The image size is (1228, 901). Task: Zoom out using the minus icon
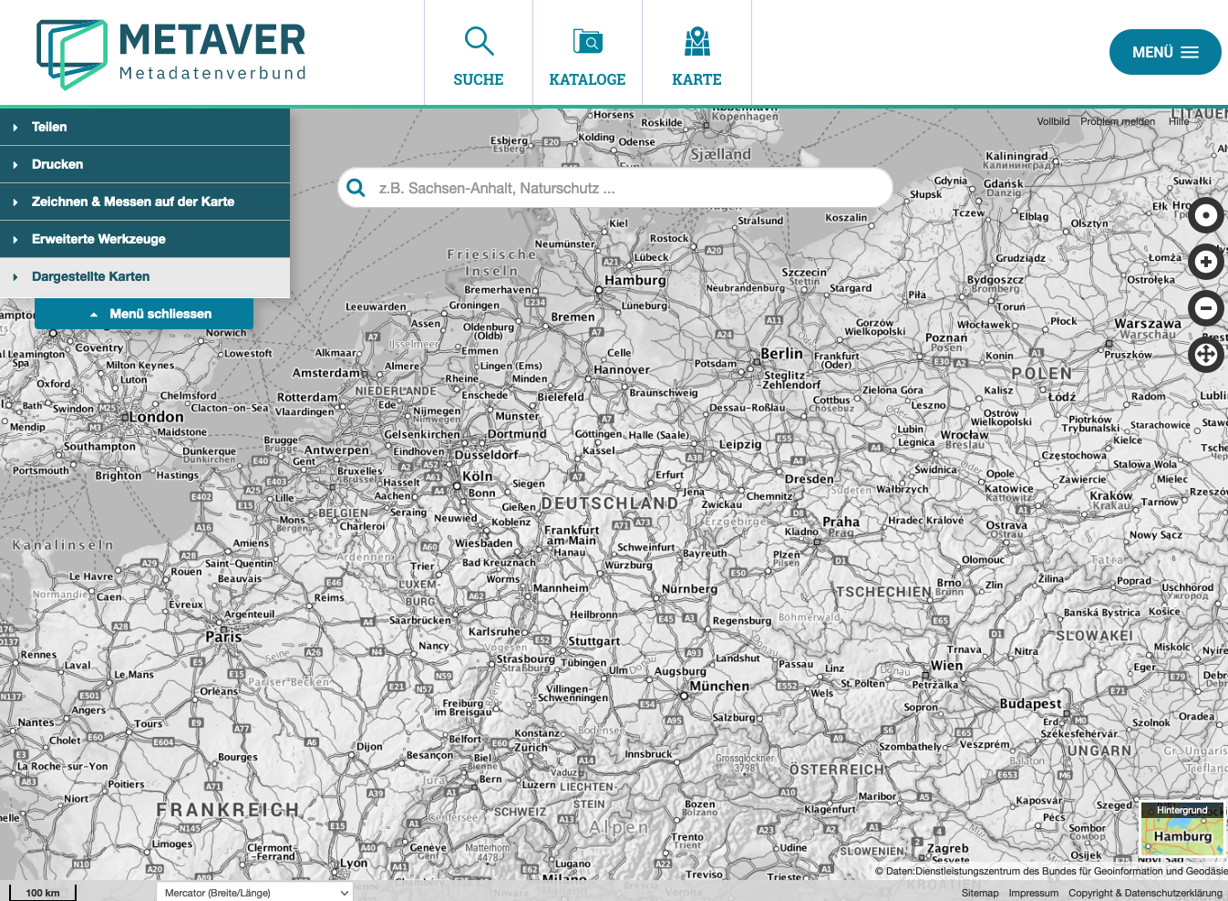coord(1205,308)
